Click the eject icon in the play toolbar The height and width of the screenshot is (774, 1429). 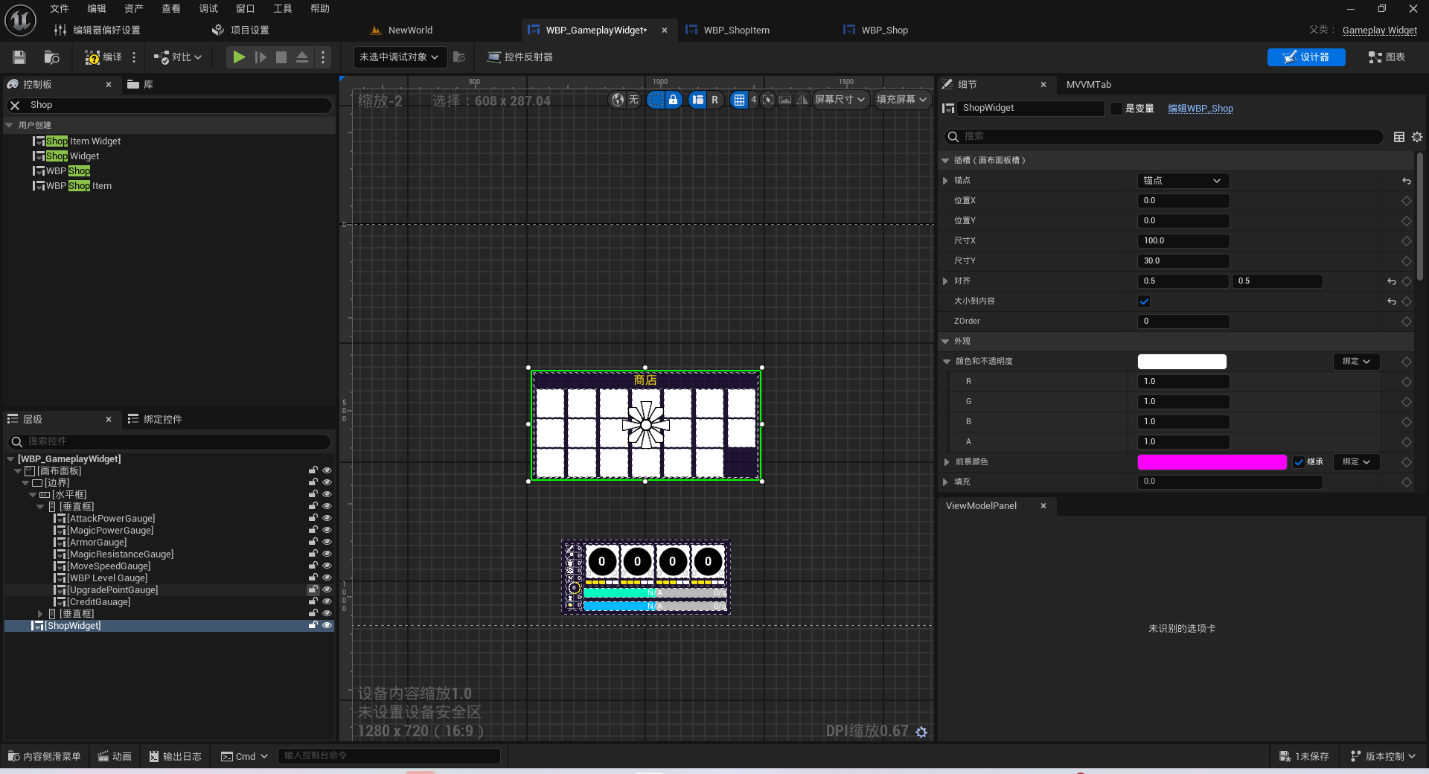tap(302, 57)
